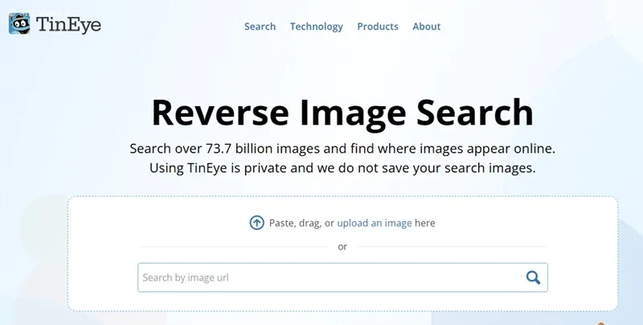Click the "Paste, drag, or" text
The image size is (643, 325).
tap(301, 223)
